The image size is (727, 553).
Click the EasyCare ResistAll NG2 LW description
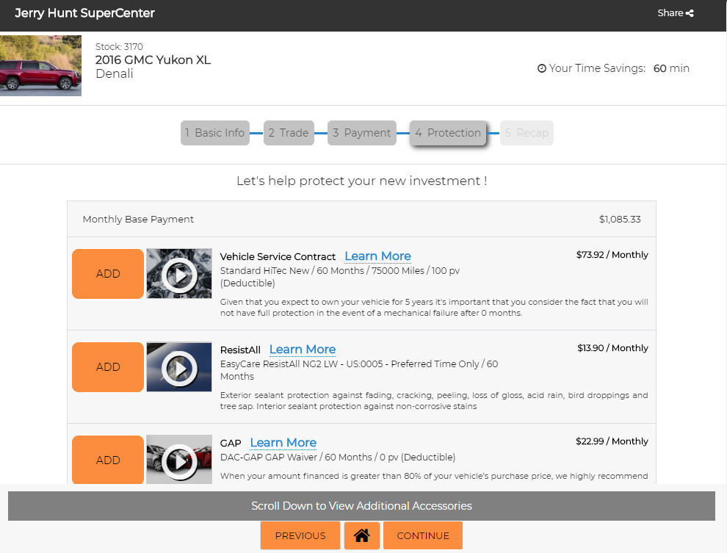359,370
